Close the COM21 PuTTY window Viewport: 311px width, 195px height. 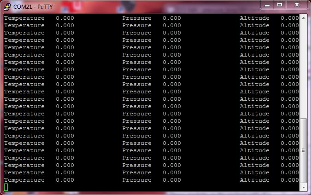click(x=297, y=5)
